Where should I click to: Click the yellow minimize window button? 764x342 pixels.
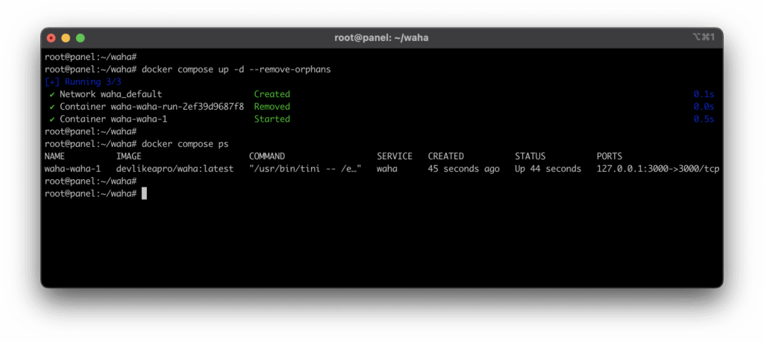click(66, 37)
